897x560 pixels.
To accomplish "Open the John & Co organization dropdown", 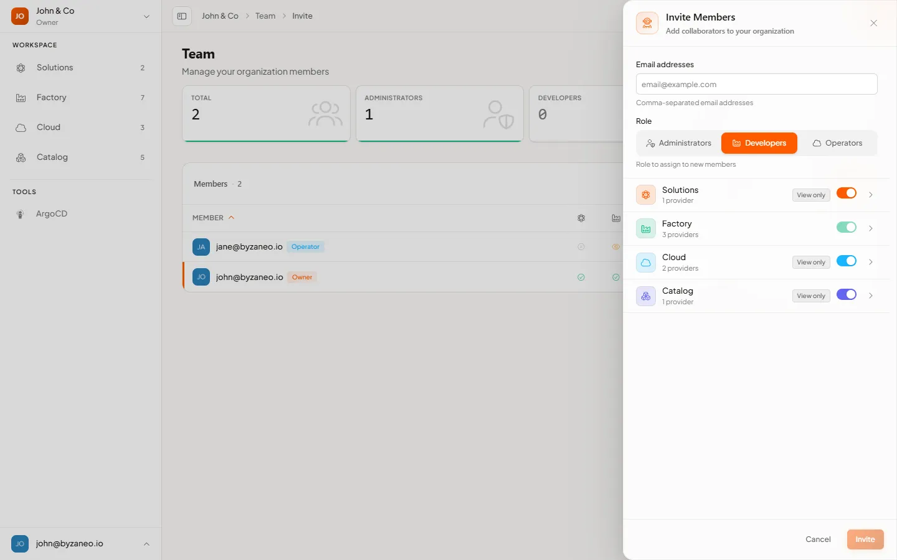I will (147, 17).
